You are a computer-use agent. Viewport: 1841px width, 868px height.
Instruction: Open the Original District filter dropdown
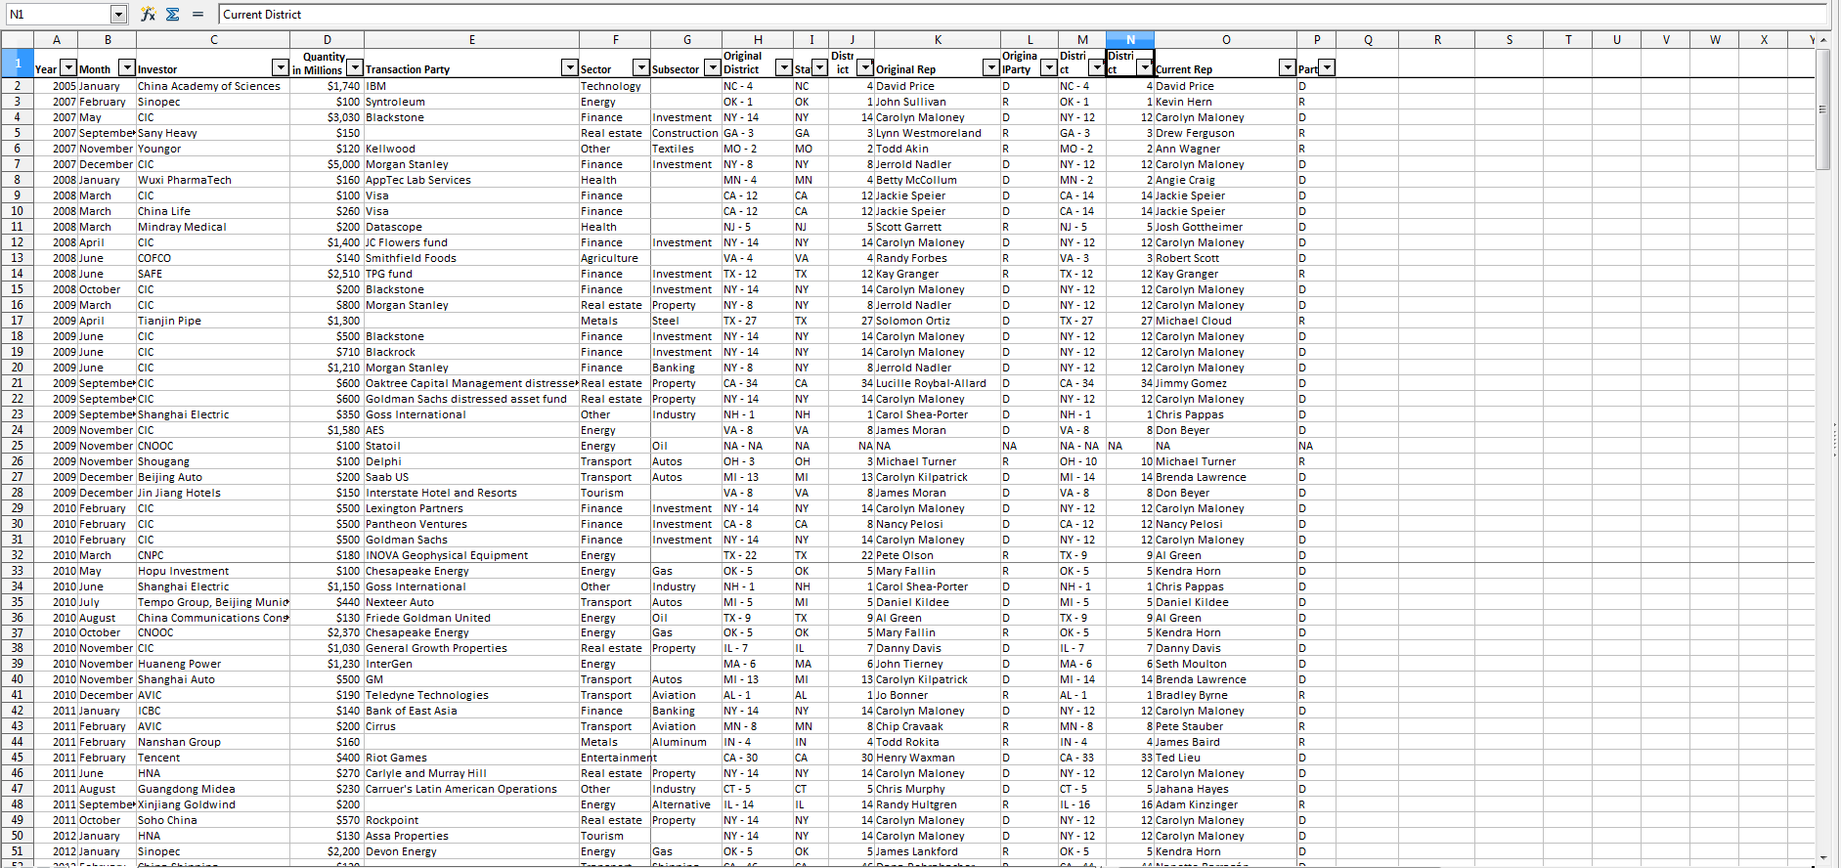[784, 67]
